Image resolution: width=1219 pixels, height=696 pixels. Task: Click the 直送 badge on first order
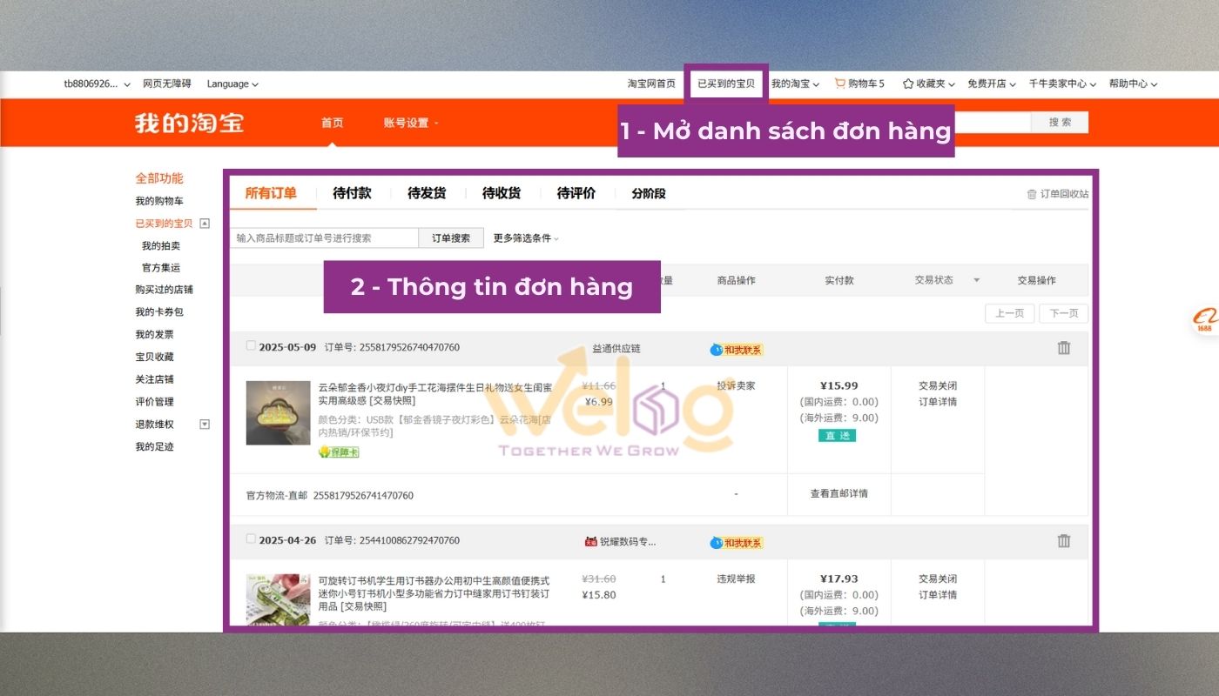click(x=837, y=436)
